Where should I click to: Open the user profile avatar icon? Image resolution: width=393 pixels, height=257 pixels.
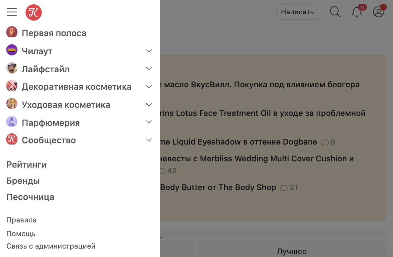coord(379,12)
